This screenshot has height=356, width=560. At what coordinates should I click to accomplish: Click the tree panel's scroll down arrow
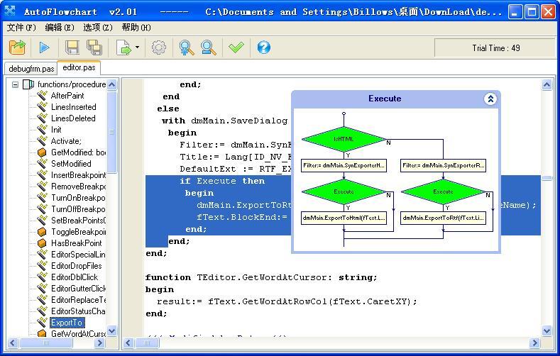point(111,331)
